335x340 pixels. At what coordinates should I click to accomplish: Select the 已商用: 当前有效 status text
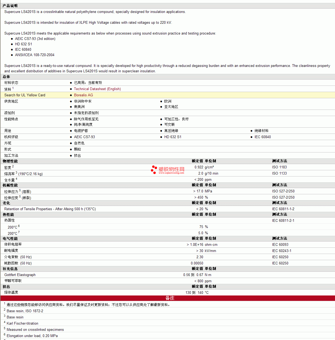point(88,83)
